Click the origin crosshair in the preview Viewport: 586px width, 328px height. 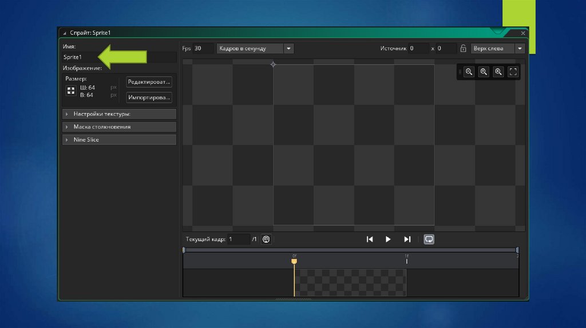click(273, 65)
